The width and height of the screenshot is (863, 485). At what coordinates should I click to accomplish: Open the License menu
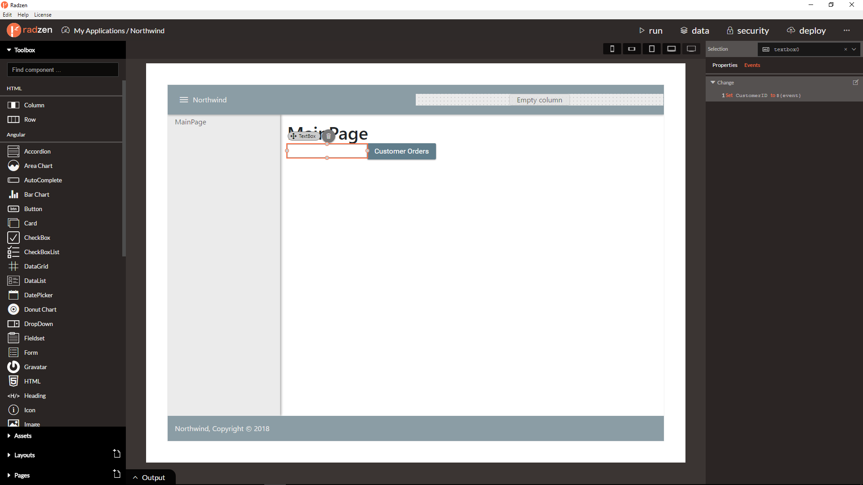click(43, 14)
